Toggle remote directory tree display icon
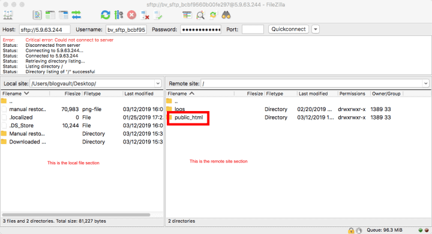This screenshot has width=432, height=234. pos(64,15)
